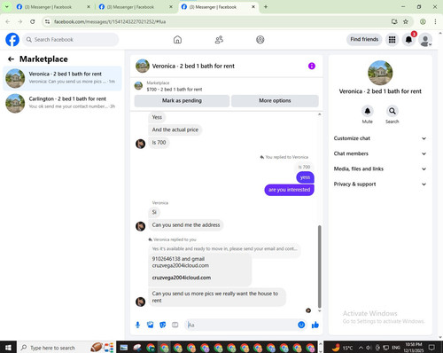Search within the conversation

pyautogui.click(x=392, y=111)
